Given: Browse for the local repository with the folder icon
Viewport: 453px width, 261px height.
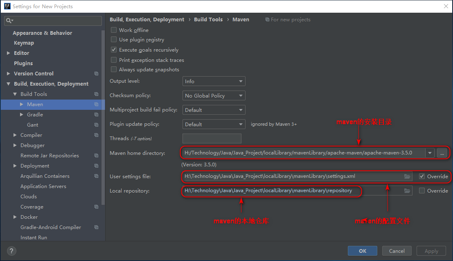Looking at the screenshot, I should click(407, 191).
